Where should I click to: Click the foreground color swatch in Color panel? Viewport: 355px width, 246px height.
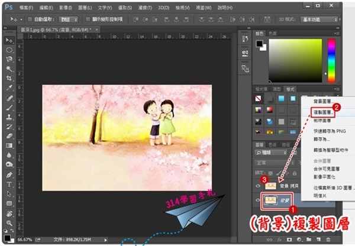(x=260, y=43)
